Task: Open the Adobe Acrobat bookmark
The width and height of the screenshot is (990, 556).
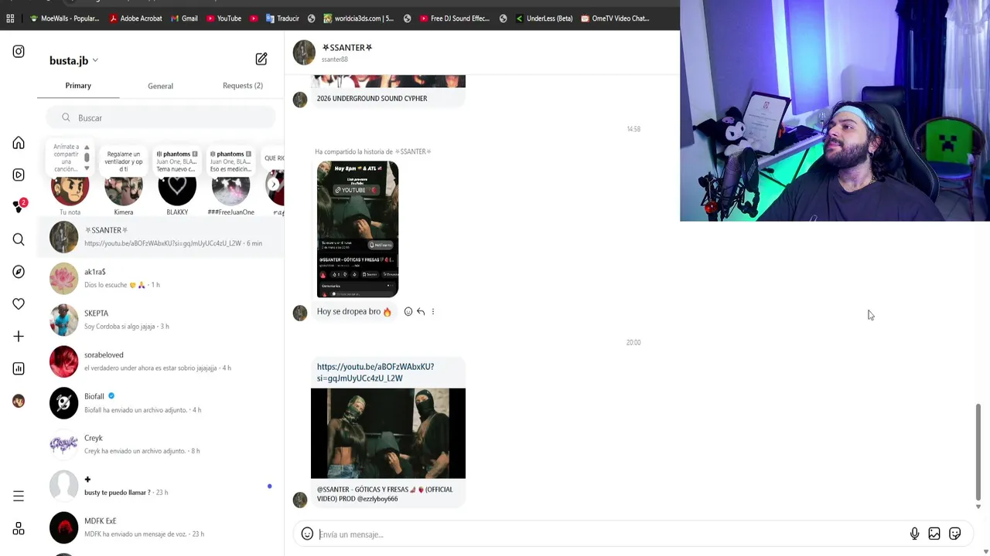Action: (136, 19)
